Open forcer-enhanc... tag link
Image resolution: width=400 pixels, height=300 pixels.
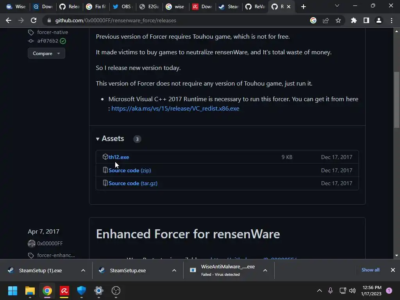(56, 255)
